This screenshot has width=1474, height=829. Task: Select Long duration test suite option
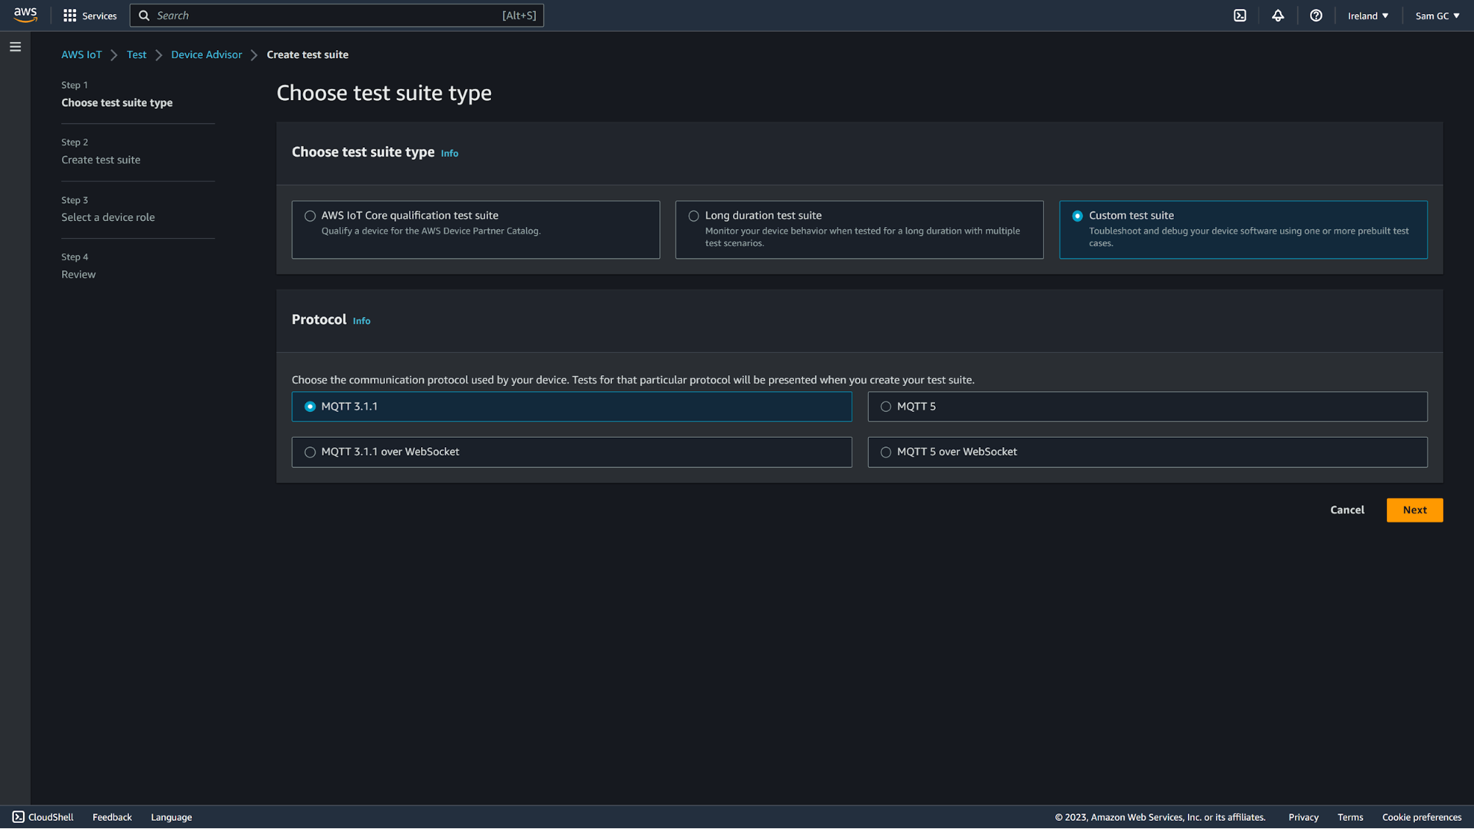coord(693,216)
